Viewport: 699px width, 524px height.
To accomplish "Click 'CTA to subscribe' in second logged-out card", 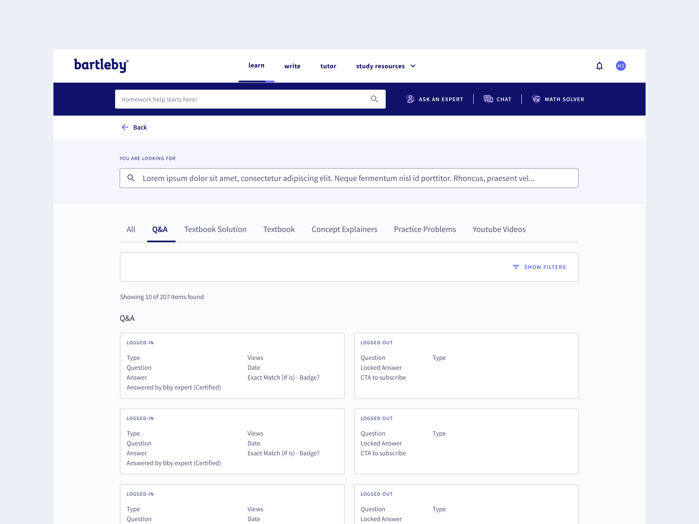I will point(383,453).
